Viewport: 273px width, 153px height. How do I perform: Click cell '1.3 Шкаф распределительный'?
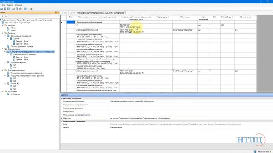pyautogui.click(x=97, y=72)
